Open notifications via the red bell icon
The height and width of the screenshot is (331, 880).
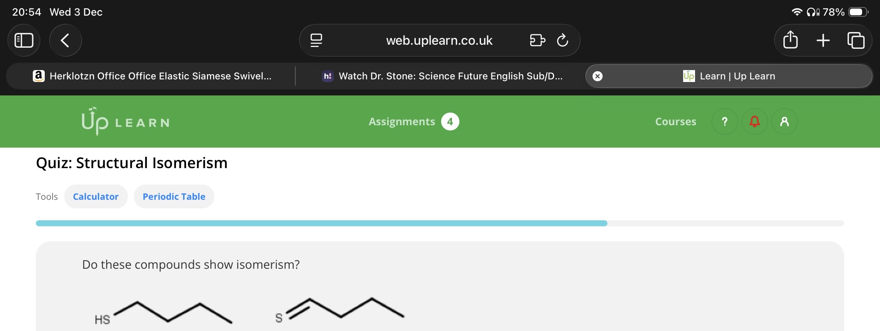click(755, 122)
